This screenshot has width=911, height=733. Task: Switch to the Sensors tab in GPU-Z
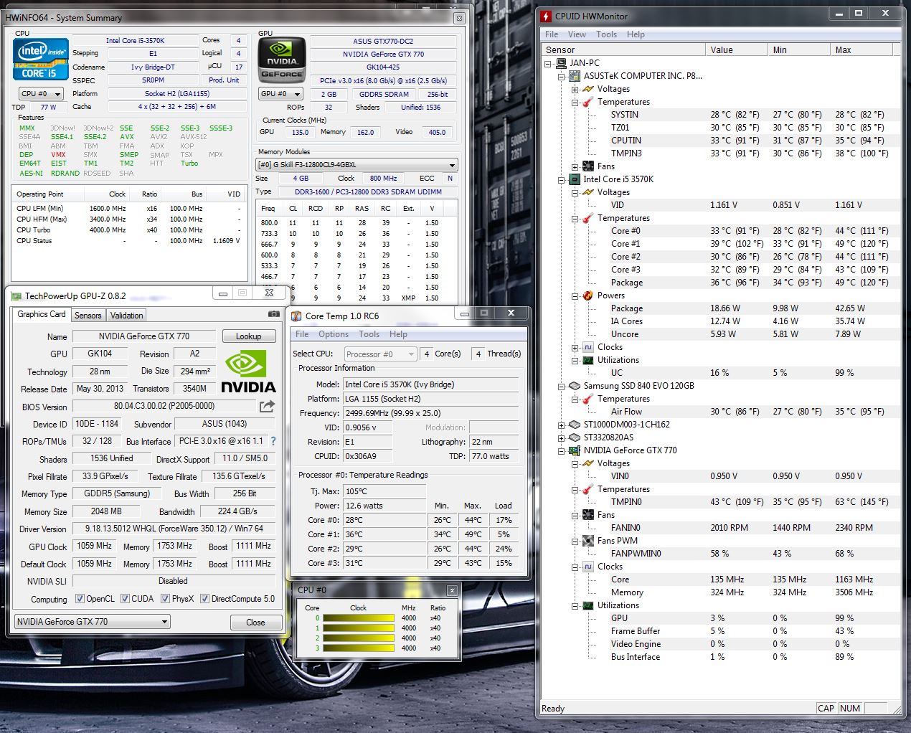(x=88, y=316)
